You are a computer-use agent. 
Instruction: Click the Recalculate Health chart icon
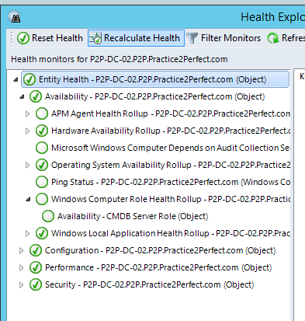click(x=95, y=38)
